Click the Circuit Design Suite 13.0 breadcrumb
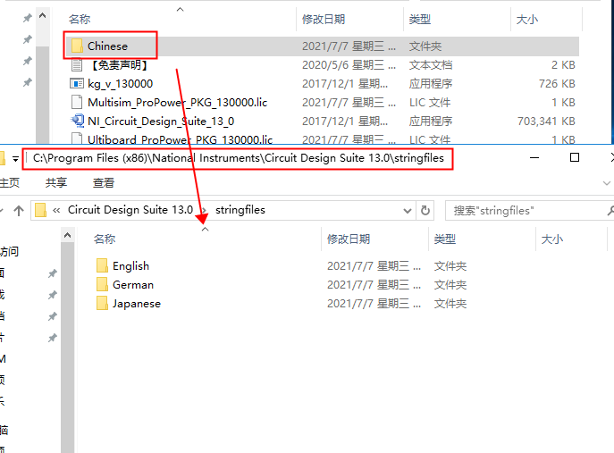This screenshot has height=453, width=614. [130, 210]
